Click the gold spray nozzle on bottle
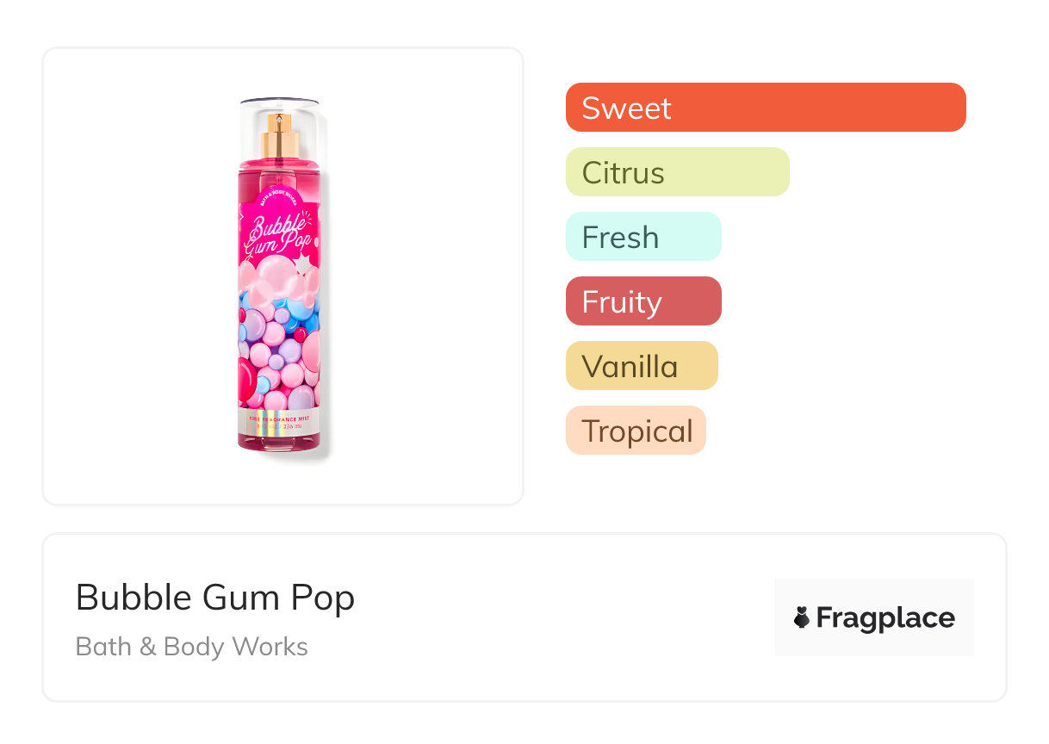The image size is (1049, 744). click(281, 135)
